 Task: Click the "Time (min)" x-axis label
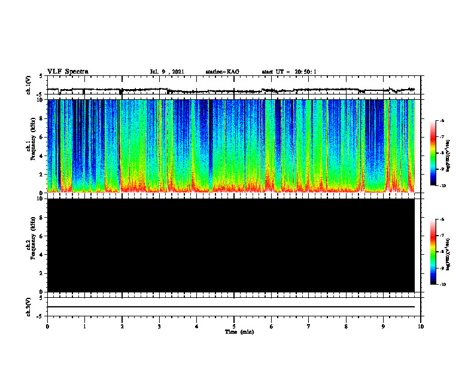point(239,332)
